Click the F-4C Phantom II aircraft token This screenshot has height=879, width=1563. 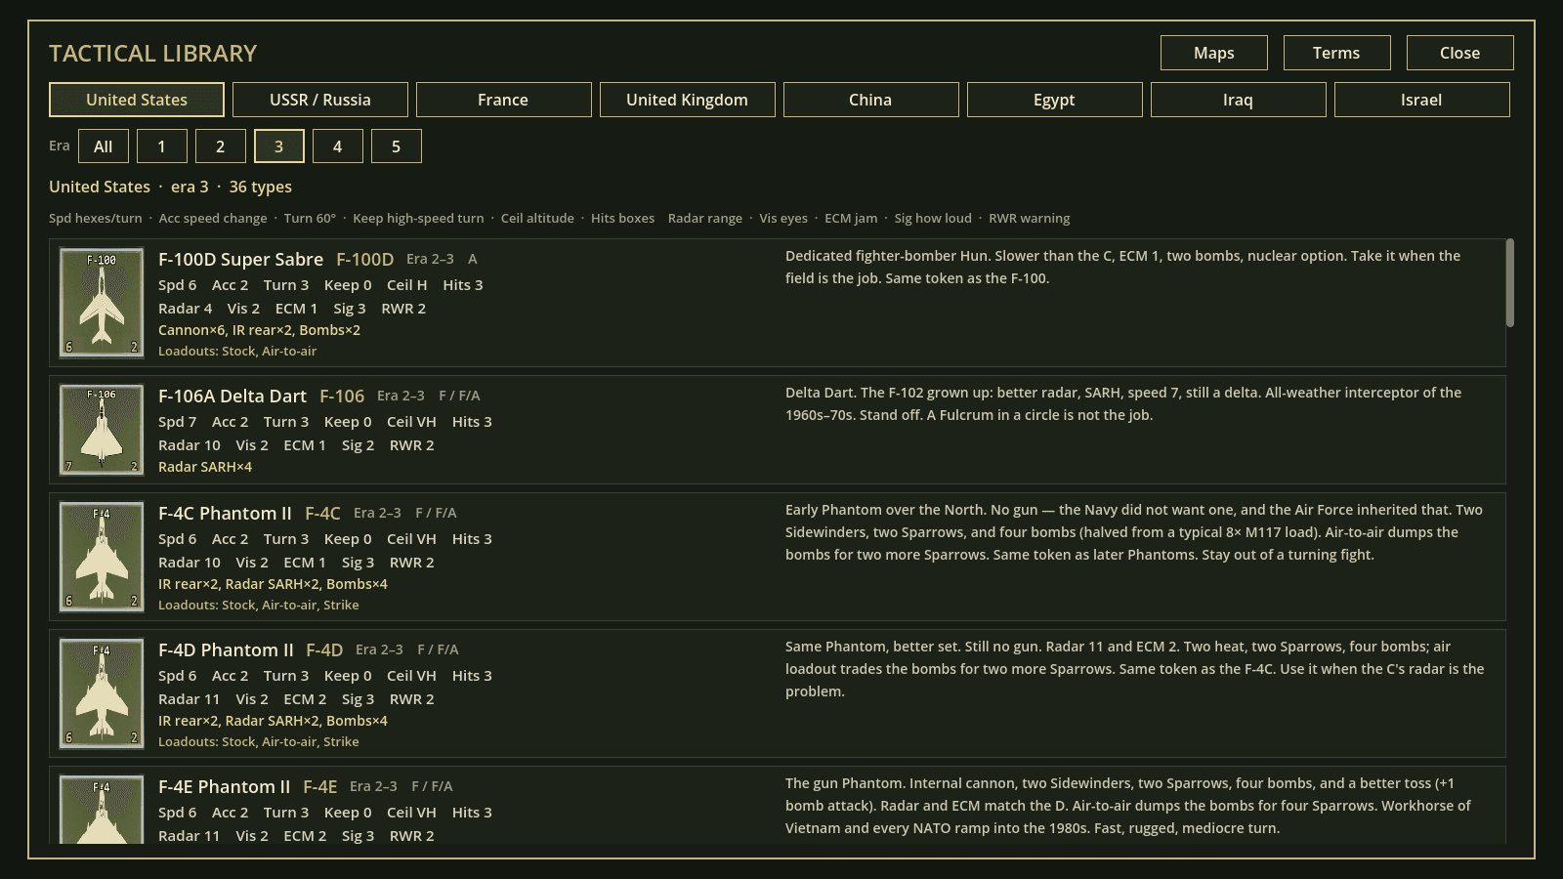tap(102, 557)
